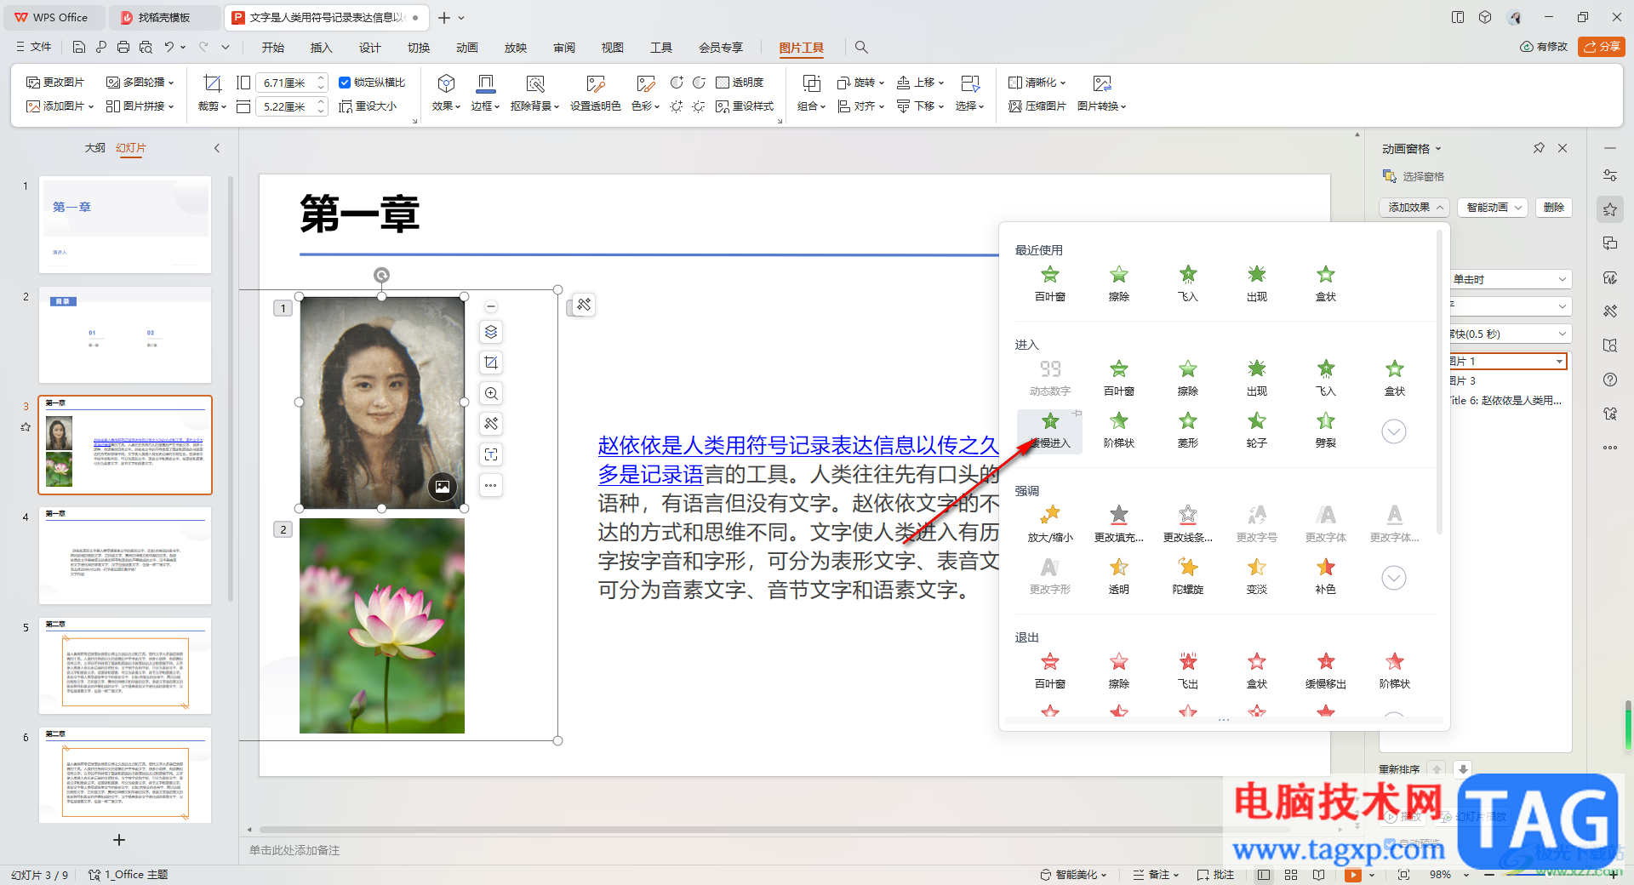The height and width of the screenshot is (885, 1634).
Task: Open the 图片工具 ribbon tab
Action: coord(801,48)
